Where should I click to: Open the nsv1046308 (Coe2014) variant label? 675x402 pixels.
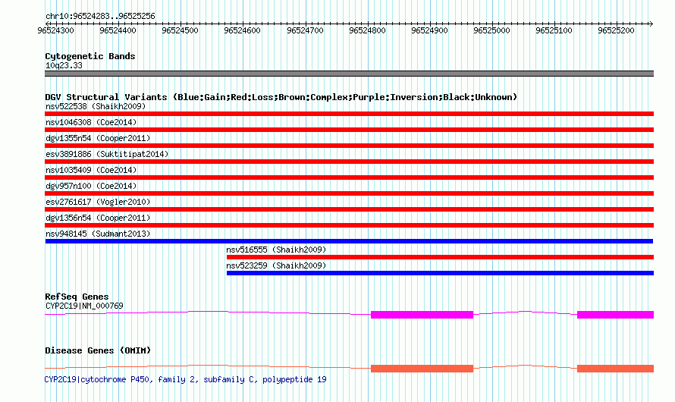(x=91, y=122)
